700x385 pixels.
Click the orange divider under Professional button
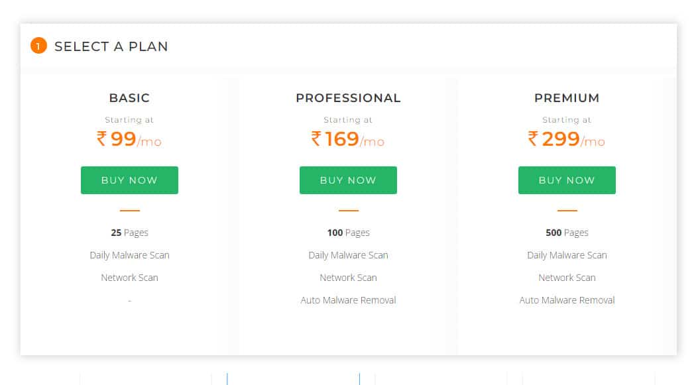click(x=348, y=211)
